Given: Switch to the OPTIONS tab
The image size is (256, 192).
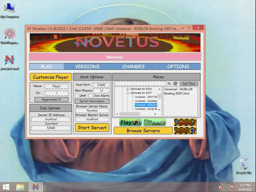Looking at the screenshot, I should 178,66.
